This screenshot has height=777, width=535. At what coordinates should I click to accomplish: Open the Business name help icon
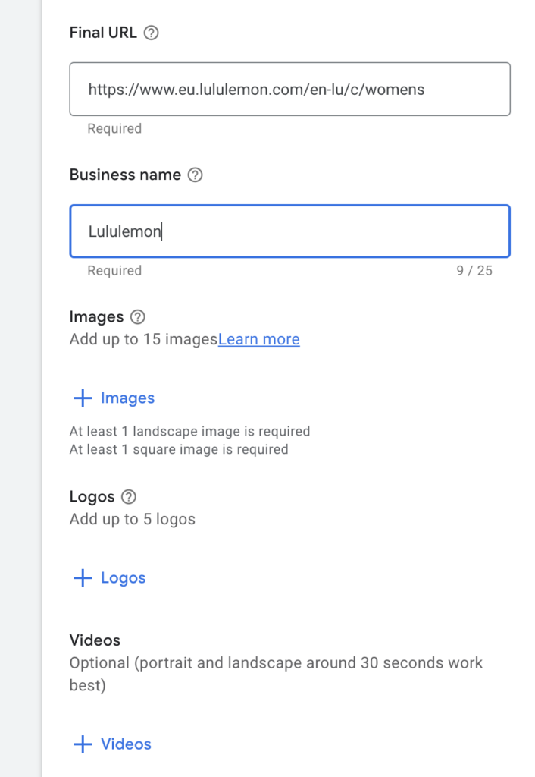[x=195, y=175]
